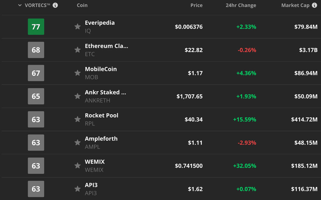321x200 pixels.
Task: Sort by the Coin column header
Action: pos(82,5)
